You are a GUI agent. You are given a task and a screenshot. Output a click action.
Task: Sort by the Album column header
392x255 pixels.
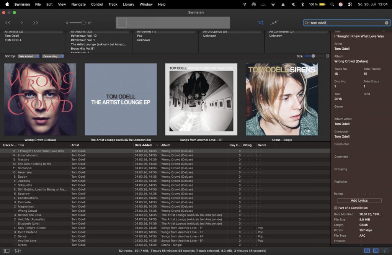pos(194,145)
